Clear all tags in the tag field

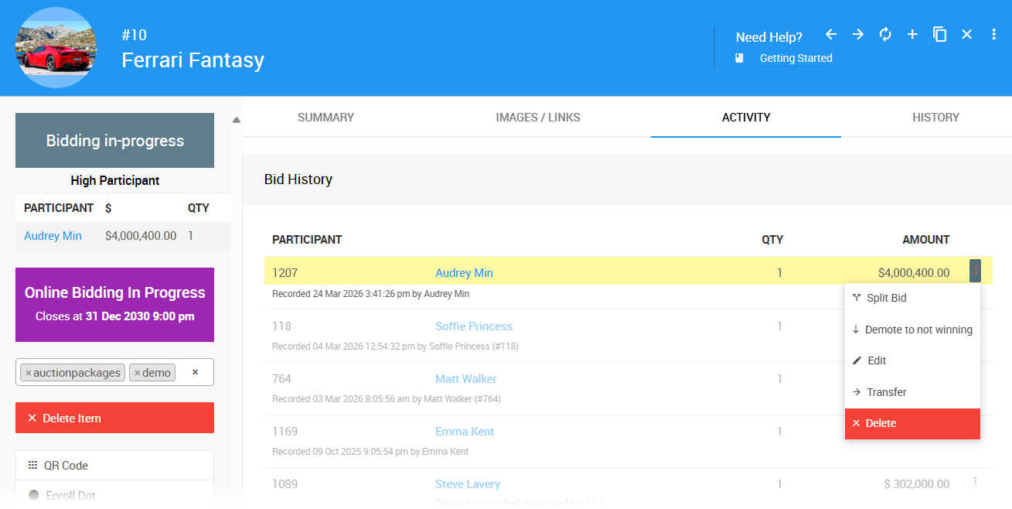pyautogui.click(x=195, y=372)
